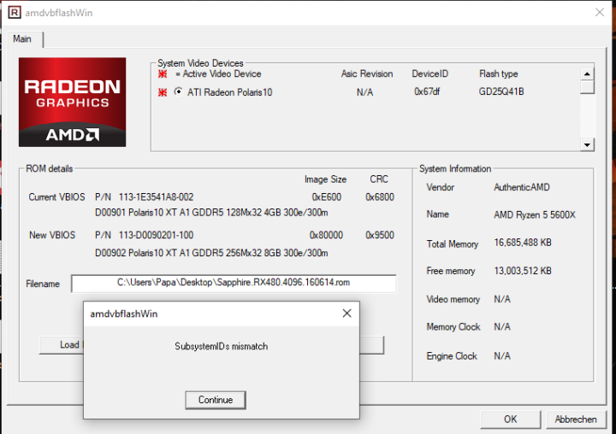Click the Filename path field
616x434 pixels.
pyautogui.click(x=234, y=283)
